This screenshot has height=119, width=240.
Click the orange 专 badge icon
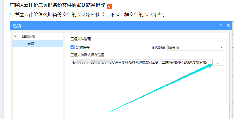pyautogui.click(x=109, y=6)
